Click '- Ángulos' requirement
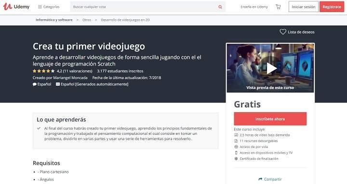The height and width of the screenshot is (184, 347). [x=46, y=179]
